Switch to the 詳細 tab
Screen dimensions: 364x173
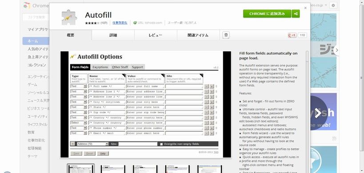[x=113, y=35]
